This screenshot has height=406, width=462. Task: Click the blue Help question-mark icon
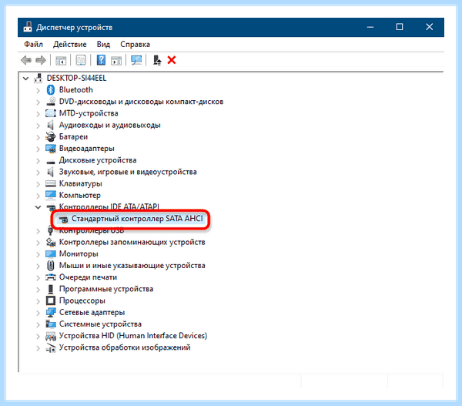[101, 60]
